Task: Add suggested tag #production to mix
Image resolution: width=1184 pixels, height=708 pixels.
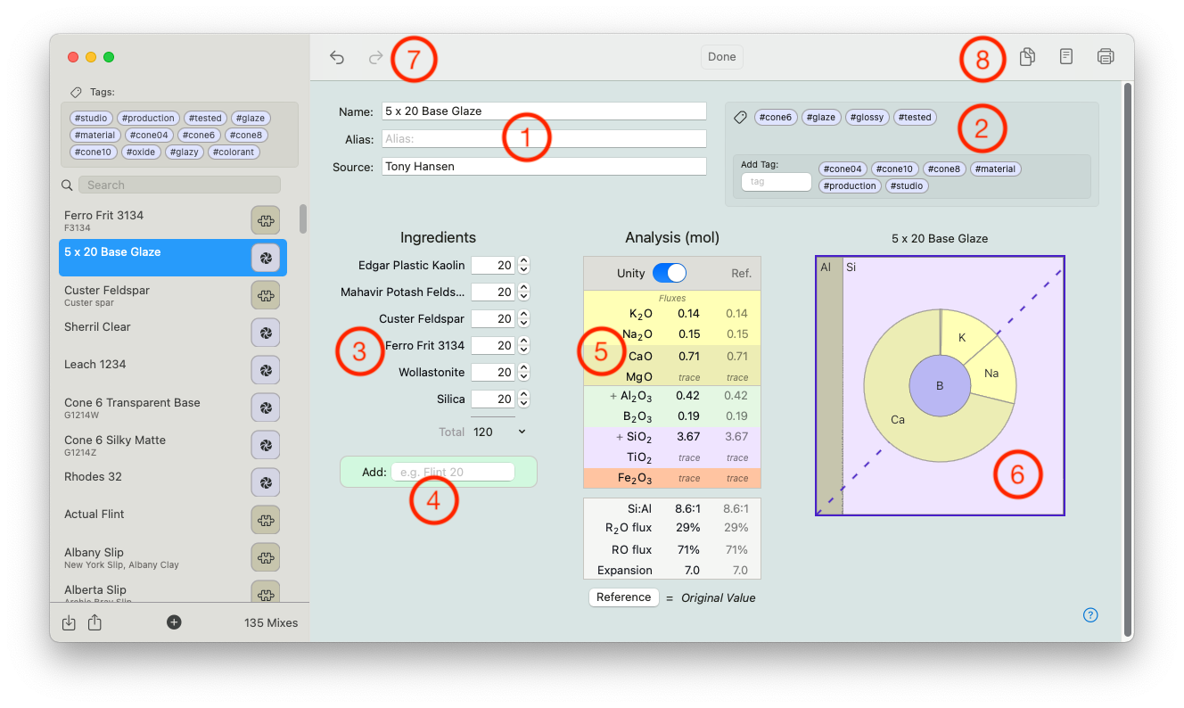Action: point(850,185)
